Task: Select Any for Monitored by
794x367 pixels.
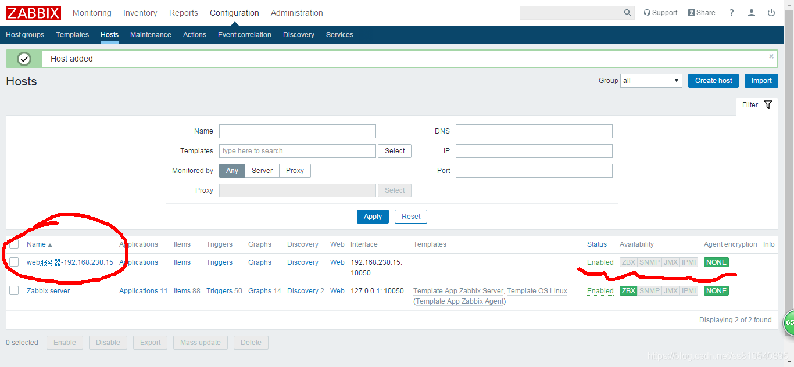Action: [x=232, y=171]
